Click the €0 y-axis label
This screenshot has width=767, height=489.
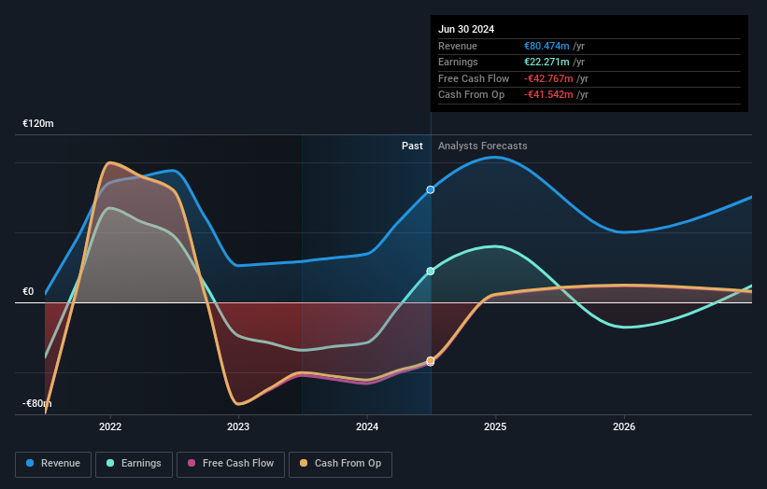point(28,291)
